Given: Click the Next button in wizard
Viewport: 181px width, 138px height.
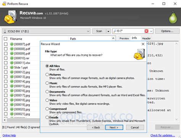Looking at the screenshot, I should [x=114, y=127].
